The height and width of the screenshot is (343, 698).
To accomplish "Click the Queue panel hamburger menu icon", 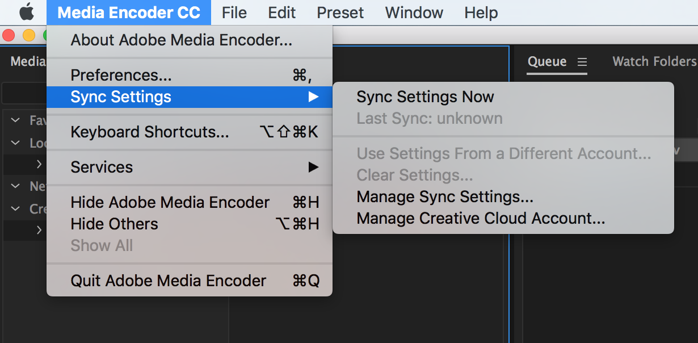I will (582, 62).
